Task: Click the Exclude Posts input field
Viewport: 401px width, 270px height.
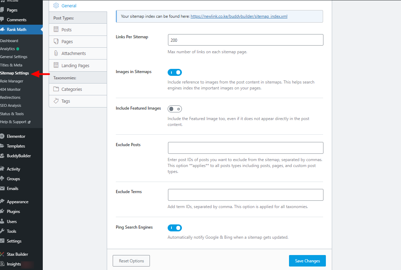Action: pos(246,148)
